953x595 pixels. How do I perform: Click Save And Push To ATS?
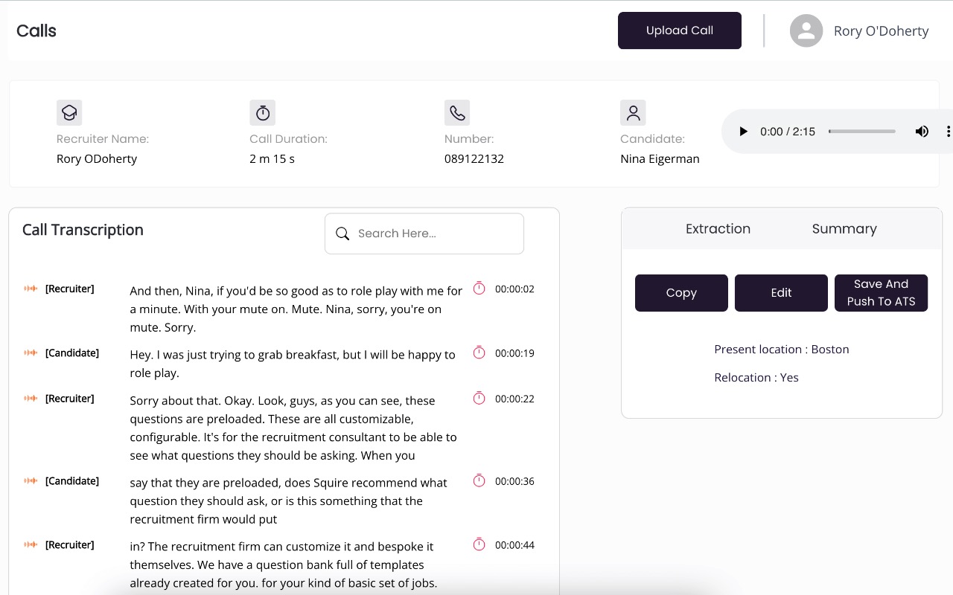click(881, 293)
